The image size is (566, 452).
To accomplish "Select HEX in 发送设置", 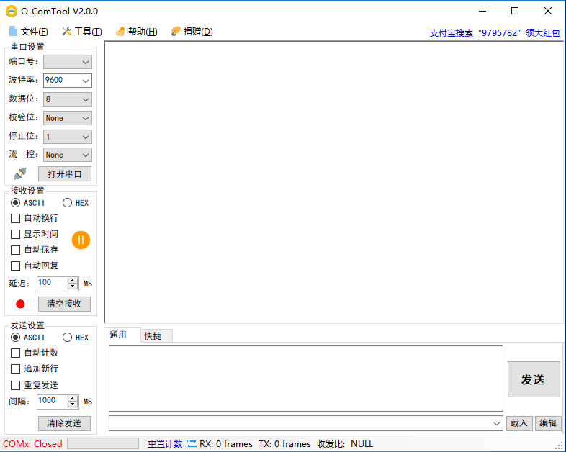I will [76, 338].
